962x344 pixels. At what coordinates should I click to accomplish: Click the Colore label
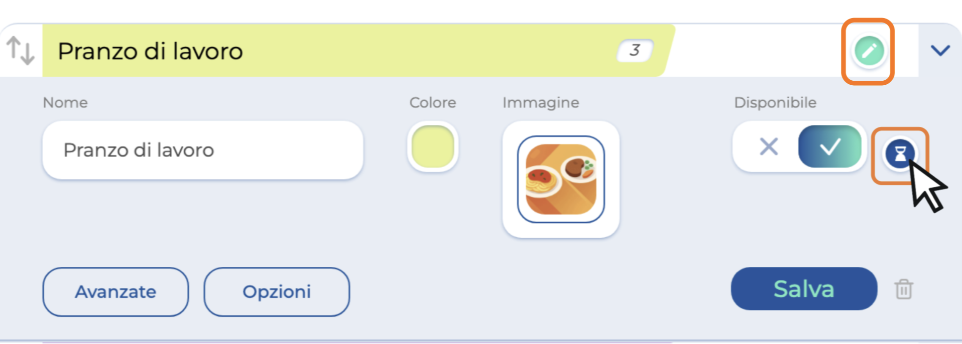click(x=432, y=103)
